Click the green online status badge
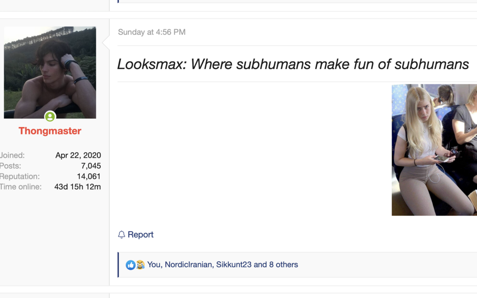The image size is (477, 298). click(50, 116)
